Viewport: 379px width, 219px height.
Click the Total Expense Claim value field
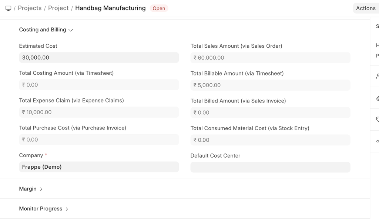(x=99, y=112)
